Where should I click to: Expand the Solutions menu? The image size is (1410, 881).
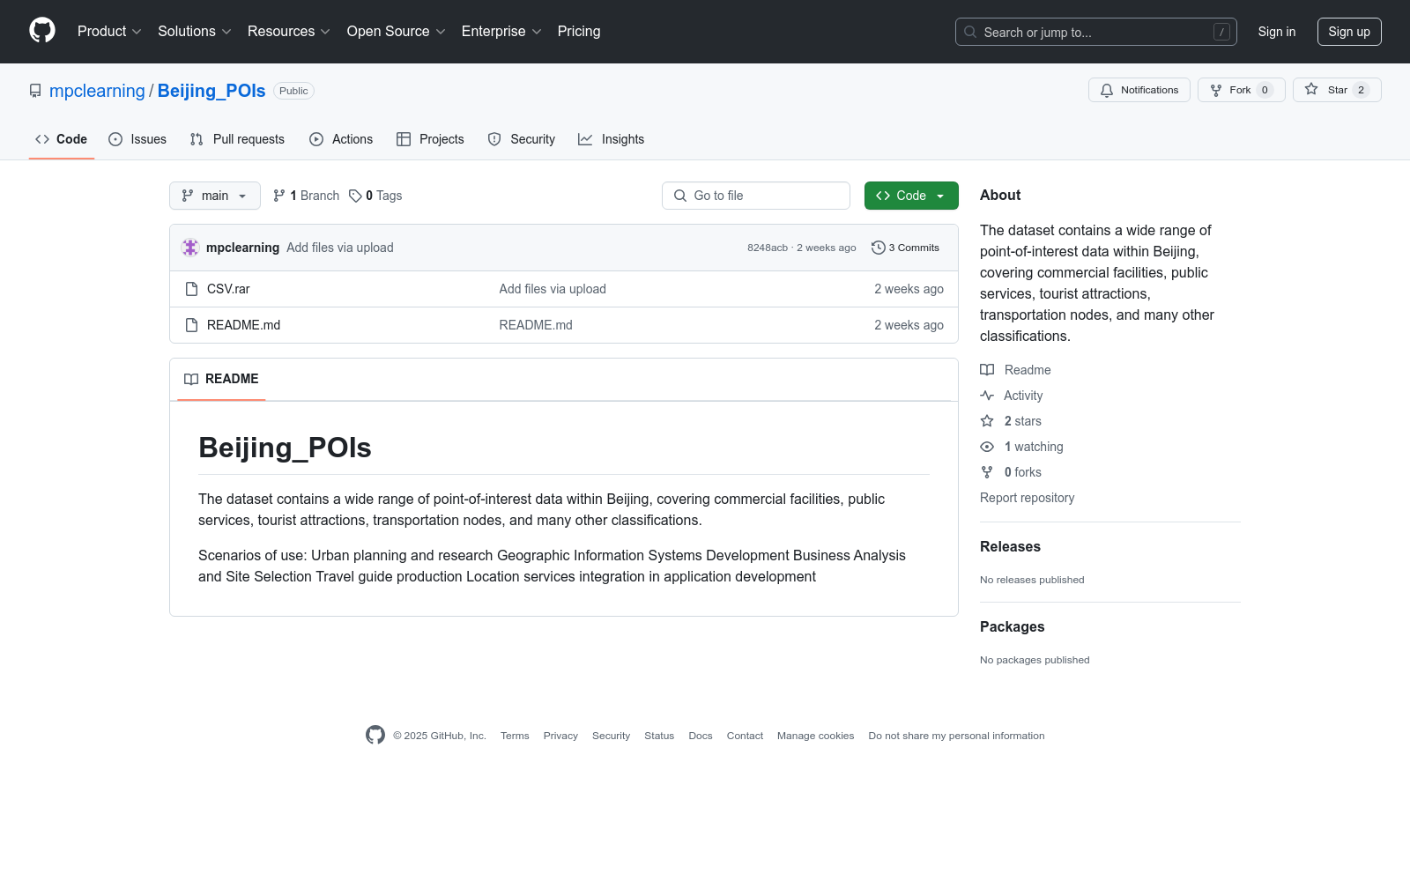point(195,32)
